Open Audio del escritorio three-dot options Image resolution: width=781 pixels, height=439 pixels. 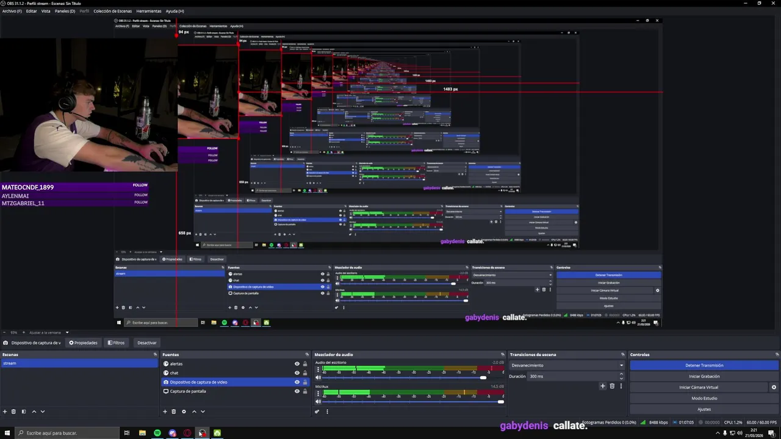click(318, 369)
